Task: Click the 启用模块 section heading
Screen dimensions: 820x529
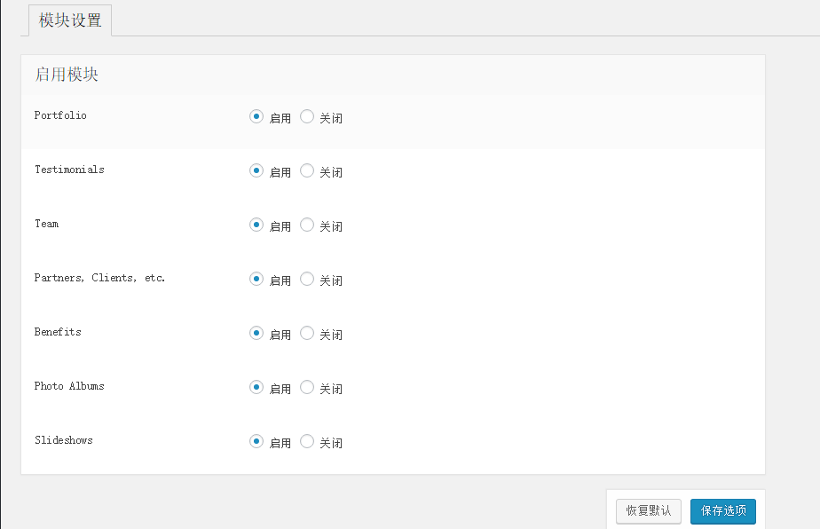Action: click(67, 75)
